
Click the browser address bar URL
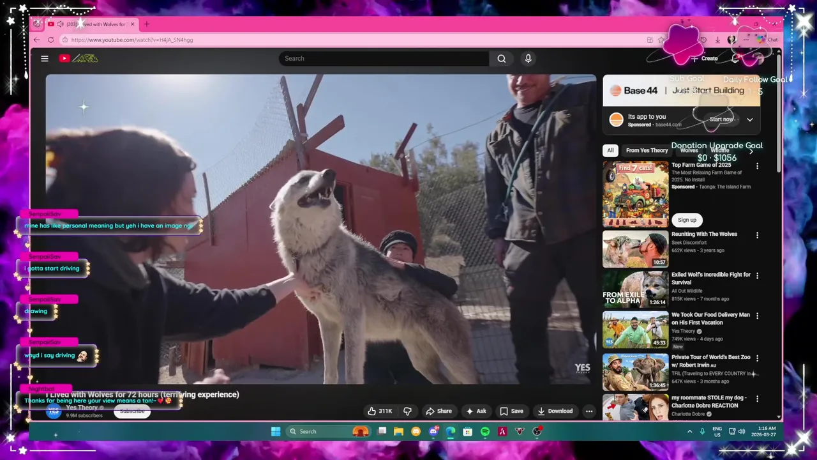click(132, 40)
